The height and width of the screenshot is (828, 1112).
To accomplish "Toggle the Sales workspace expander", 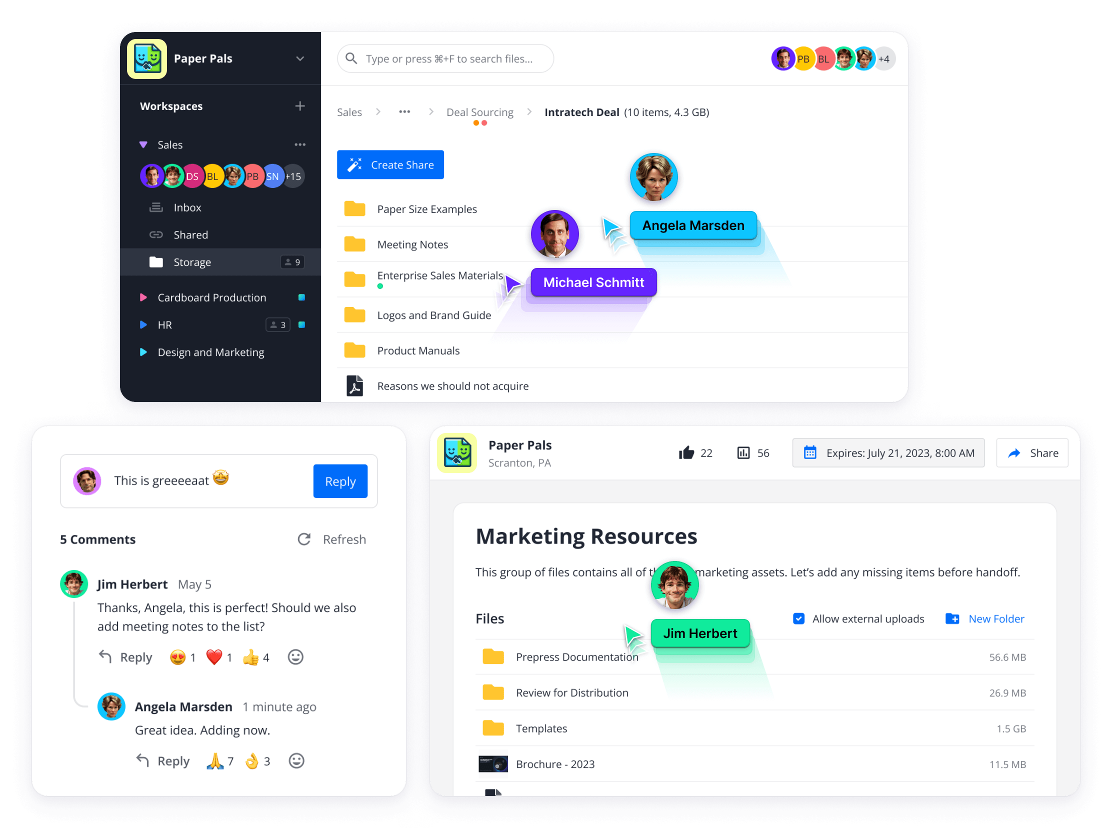I will [x=141, y=144].
